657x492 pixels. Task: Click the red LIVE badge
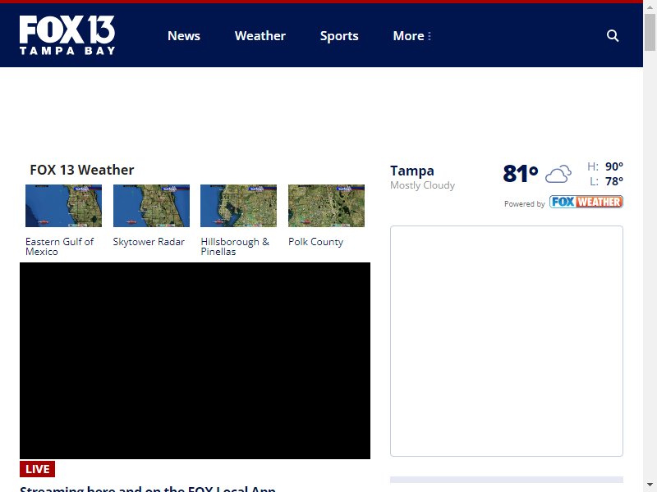(x=37, y=469)
